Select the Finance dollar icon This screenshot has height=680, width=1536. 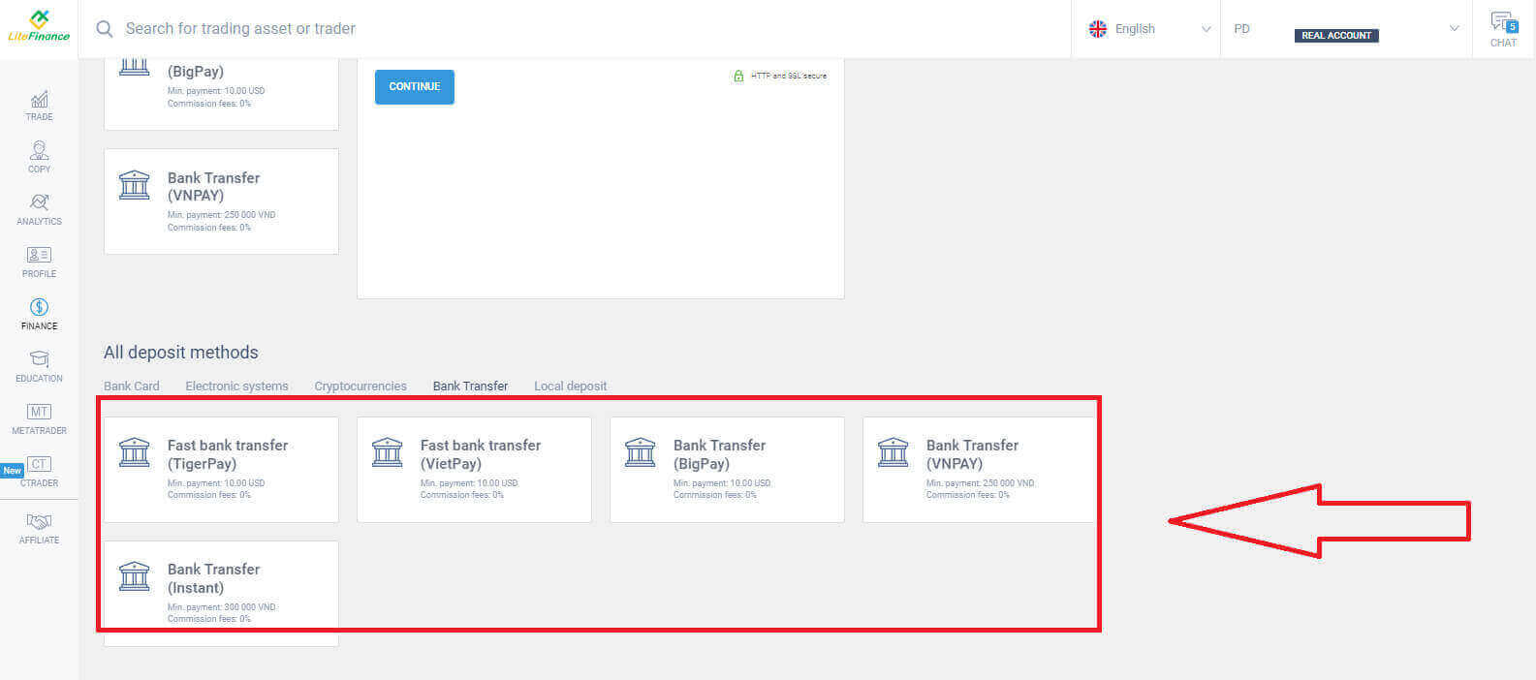[39, 308]
